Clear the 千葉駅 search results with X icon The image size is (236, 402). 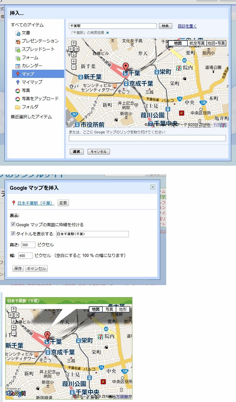coord(107,33)
